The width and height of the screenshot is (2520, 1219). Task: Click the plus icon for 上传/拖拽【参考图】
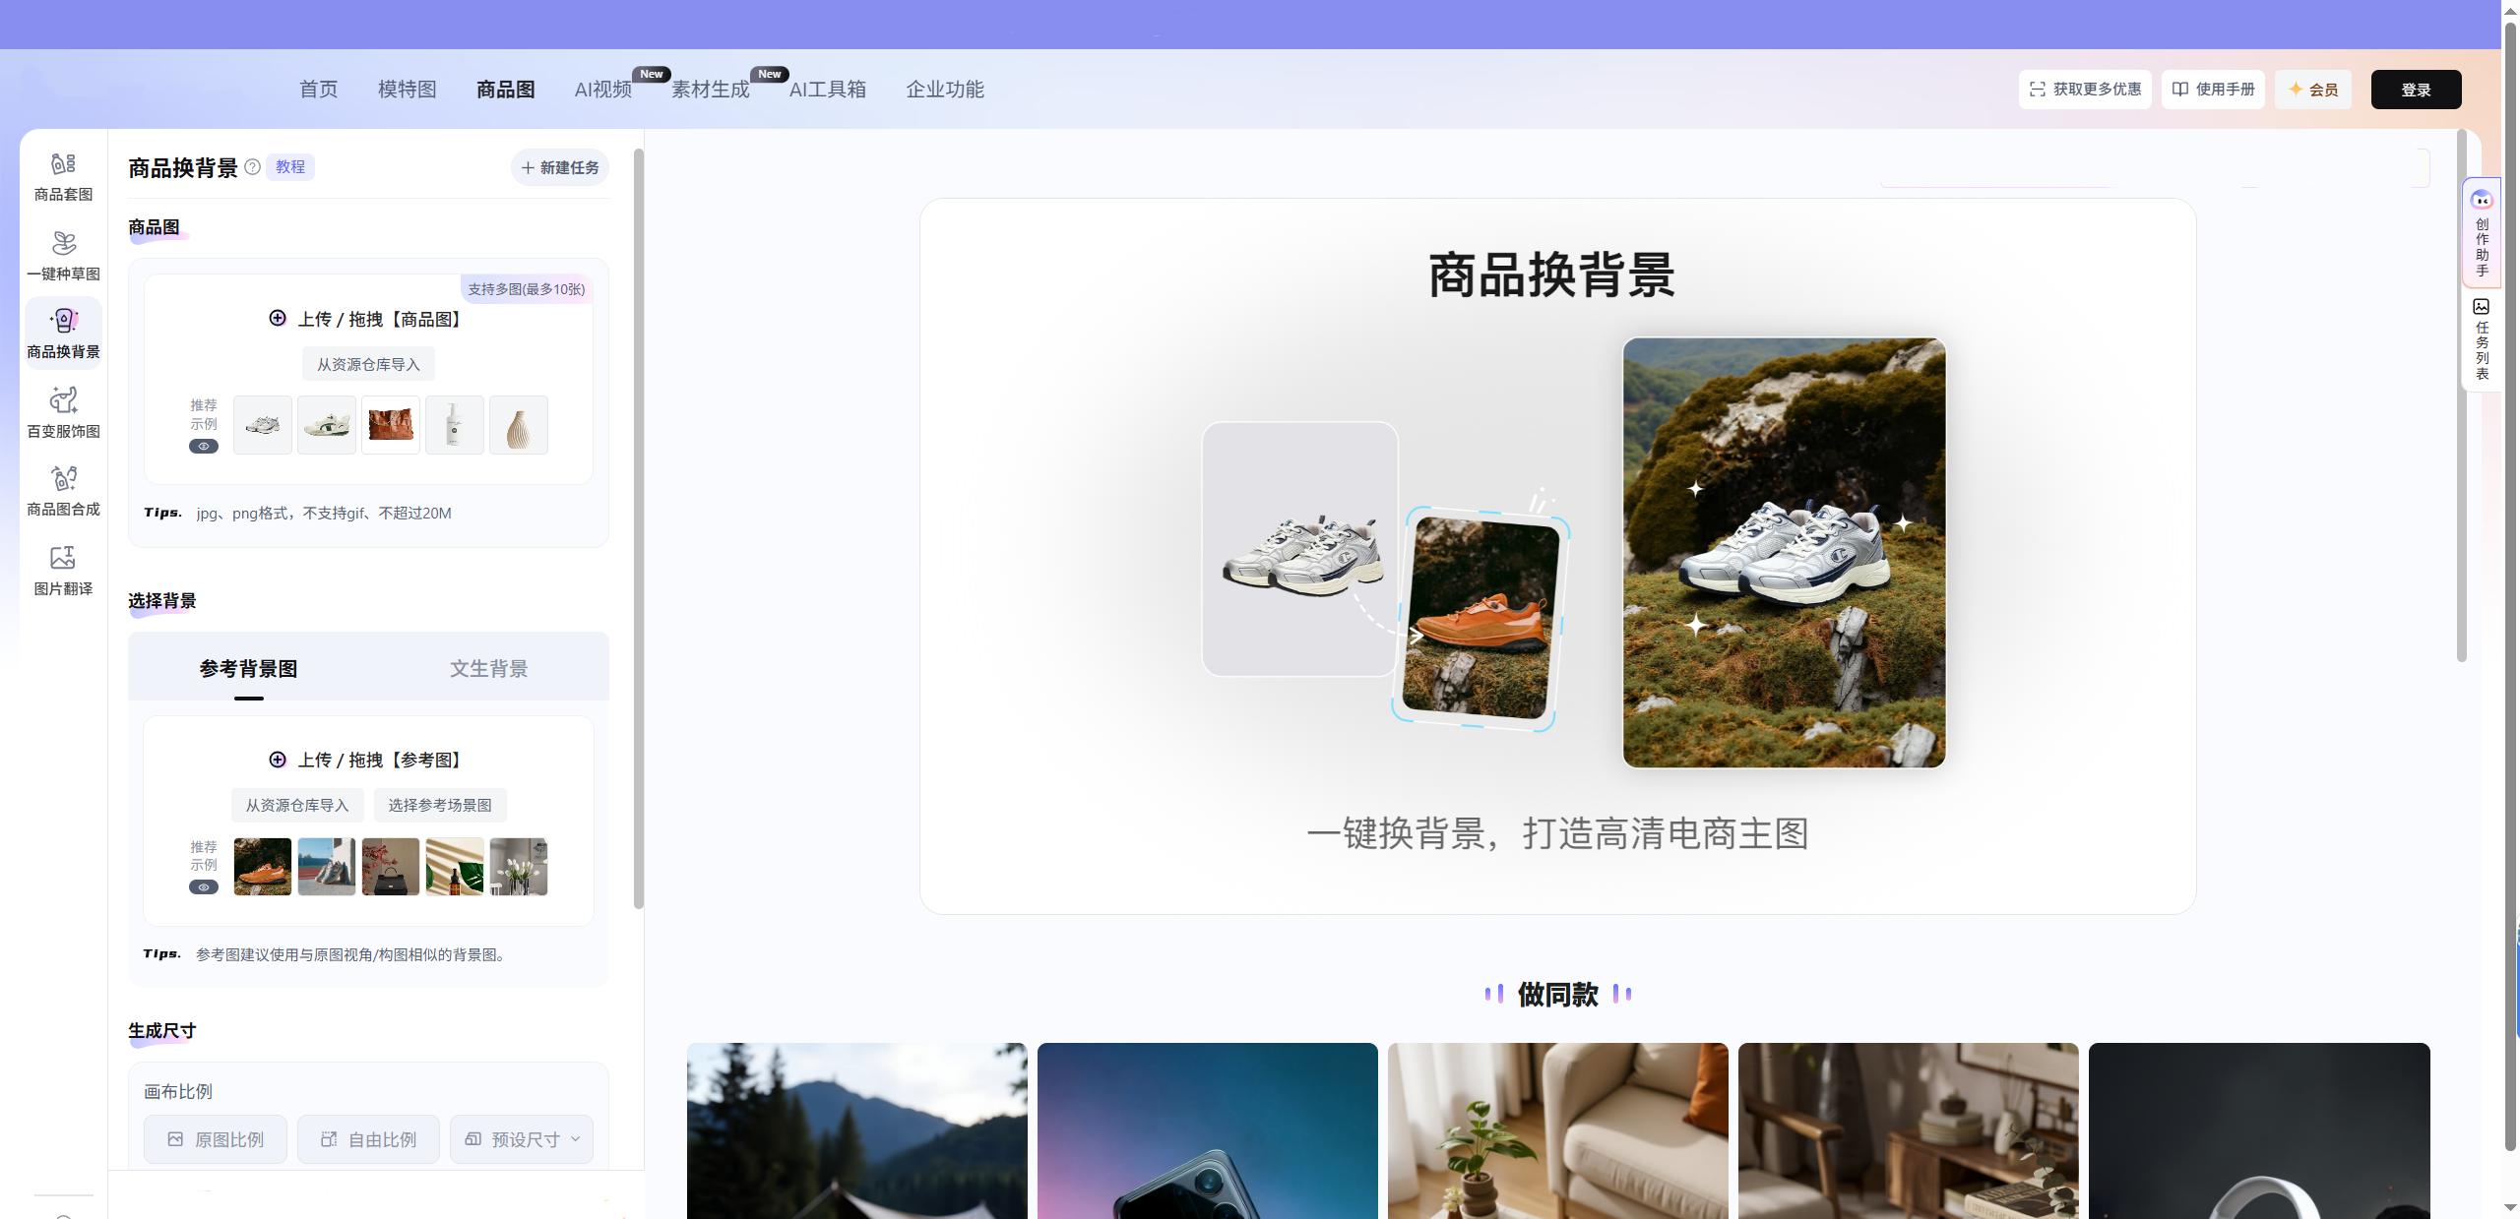pos(278,760)
